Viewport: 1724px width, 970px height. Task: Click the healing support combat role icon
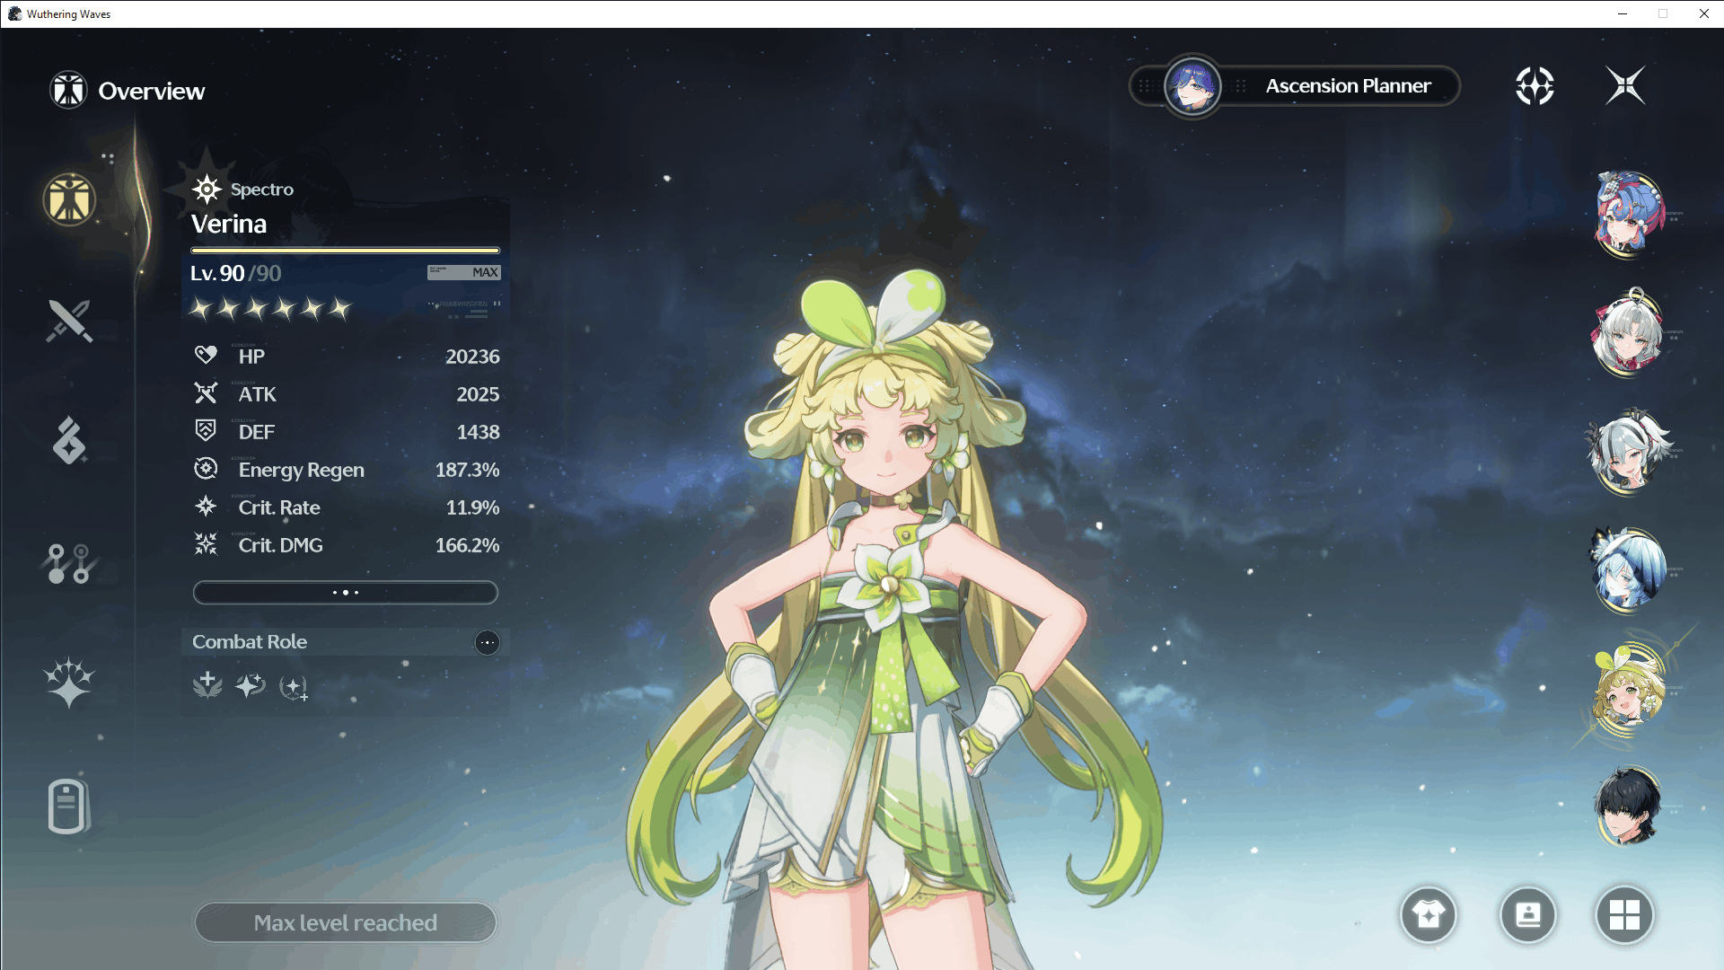207,686
